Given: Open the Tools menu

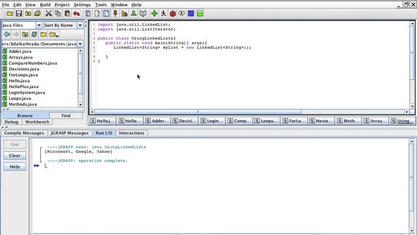Looking at the screenshot, I should pos(101,5).
